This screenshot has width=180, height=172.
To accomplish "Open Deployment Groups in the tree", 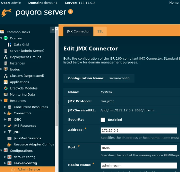I will click(25, 57).
